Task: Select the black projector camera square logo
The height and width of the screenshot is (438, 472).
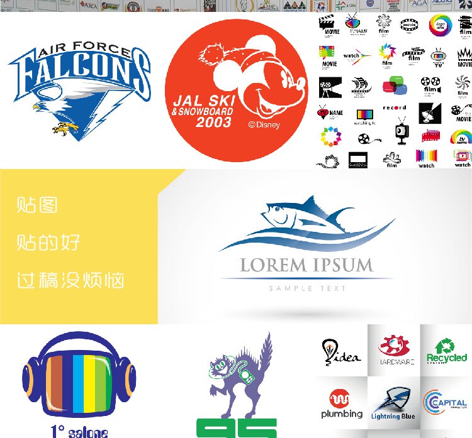Action: [330, 87]
